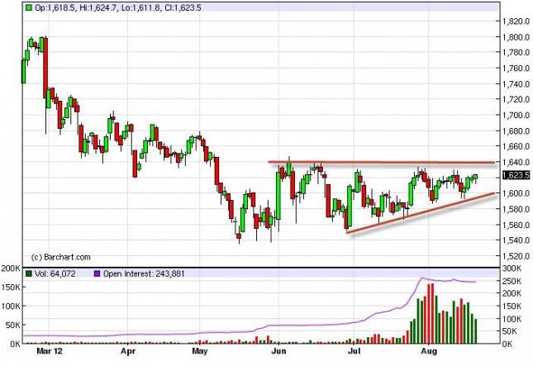Click the 1,640.0 price axis label
This screenshot has width=533, height=366.
516,163
